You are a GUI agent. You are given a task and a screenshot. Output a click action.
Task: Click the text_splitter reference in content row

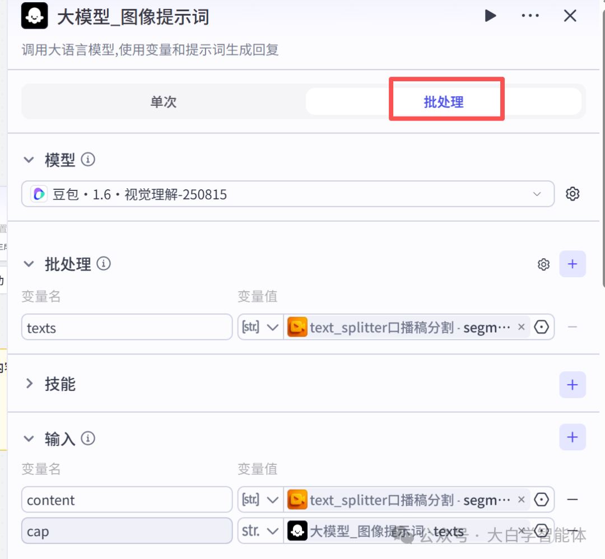point(409,500)
